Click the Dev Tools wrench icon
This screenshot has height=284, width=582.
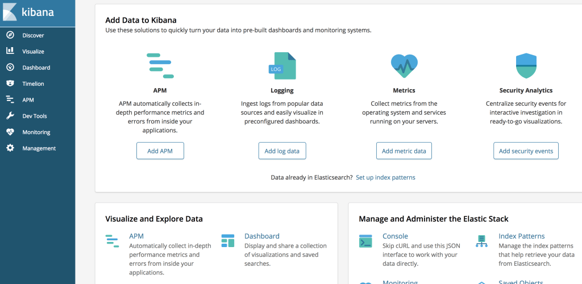pos(10,116)
